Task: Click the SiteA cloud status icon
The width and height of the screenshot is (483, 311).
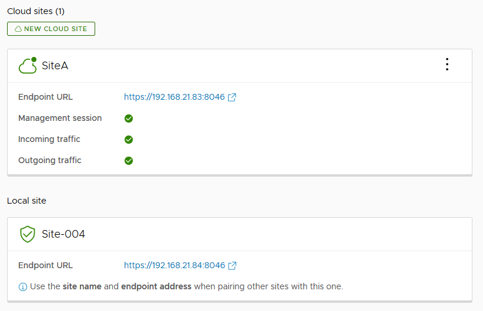Action: pyautogui.click(x=28, y=66)
